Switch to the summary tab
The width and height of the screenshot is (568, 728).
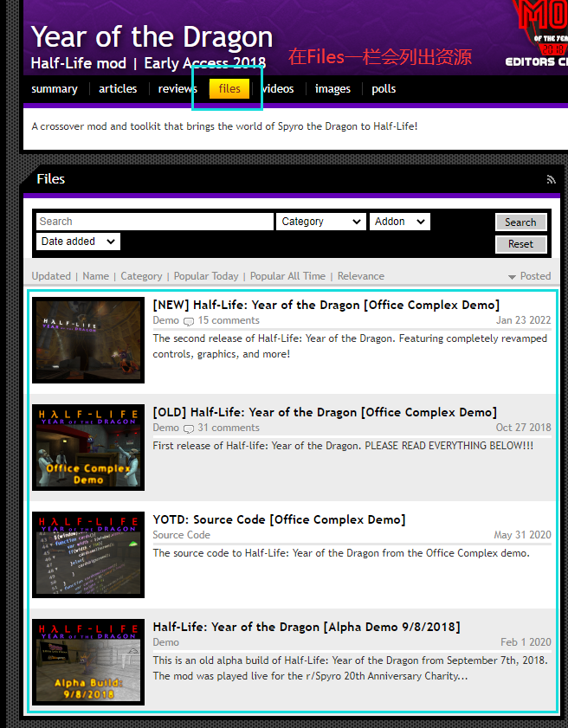(55, 88)
